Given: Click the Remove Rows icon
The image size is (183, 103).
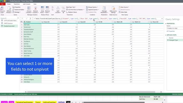Looking at the screenshot, I should pos(47,8).
